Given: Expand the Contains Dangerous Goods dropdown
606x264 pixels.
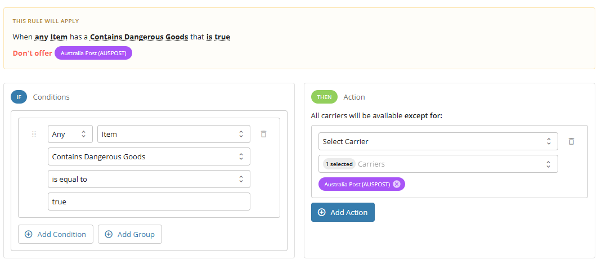Looking at the screenshot, I should [149, 156].
